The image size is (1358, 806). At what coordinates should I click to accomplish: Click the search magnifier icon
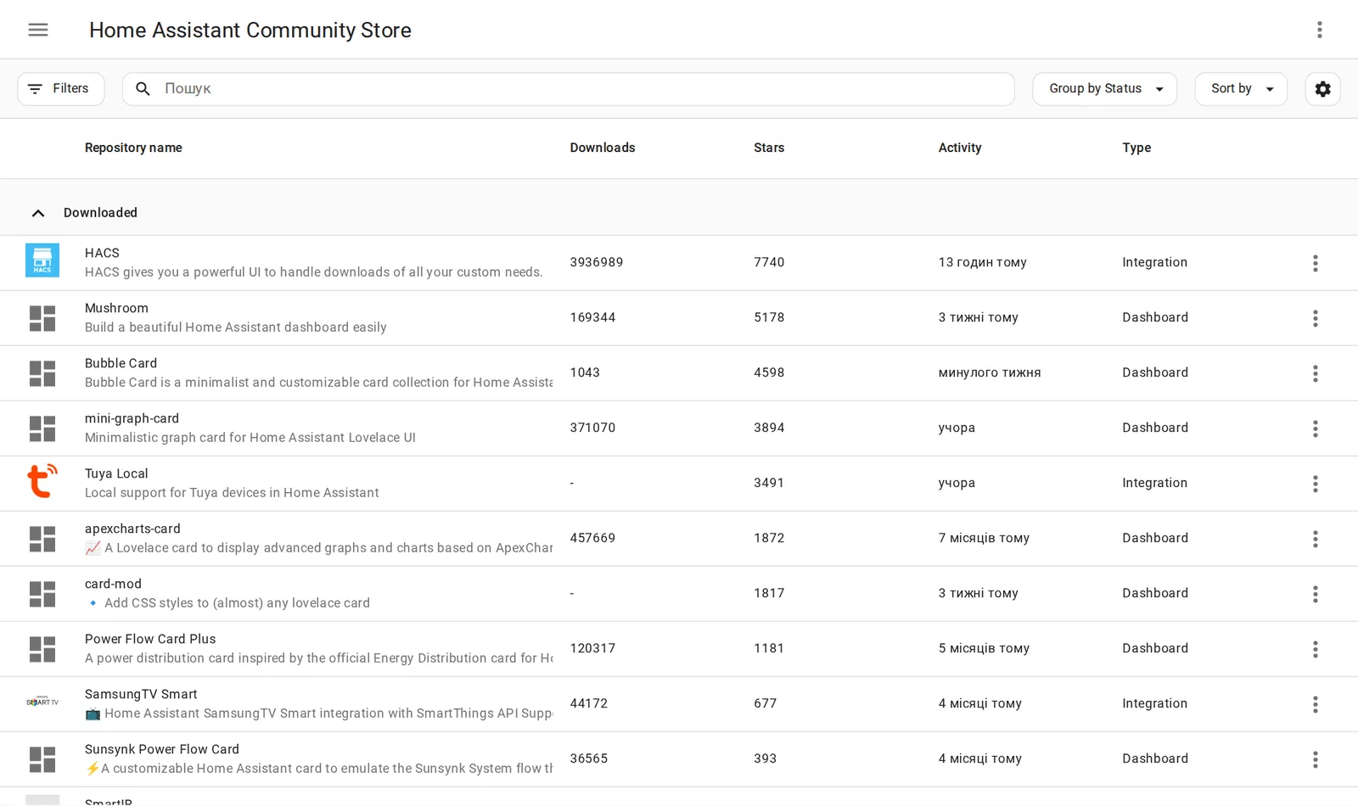(x=143, y=89)
